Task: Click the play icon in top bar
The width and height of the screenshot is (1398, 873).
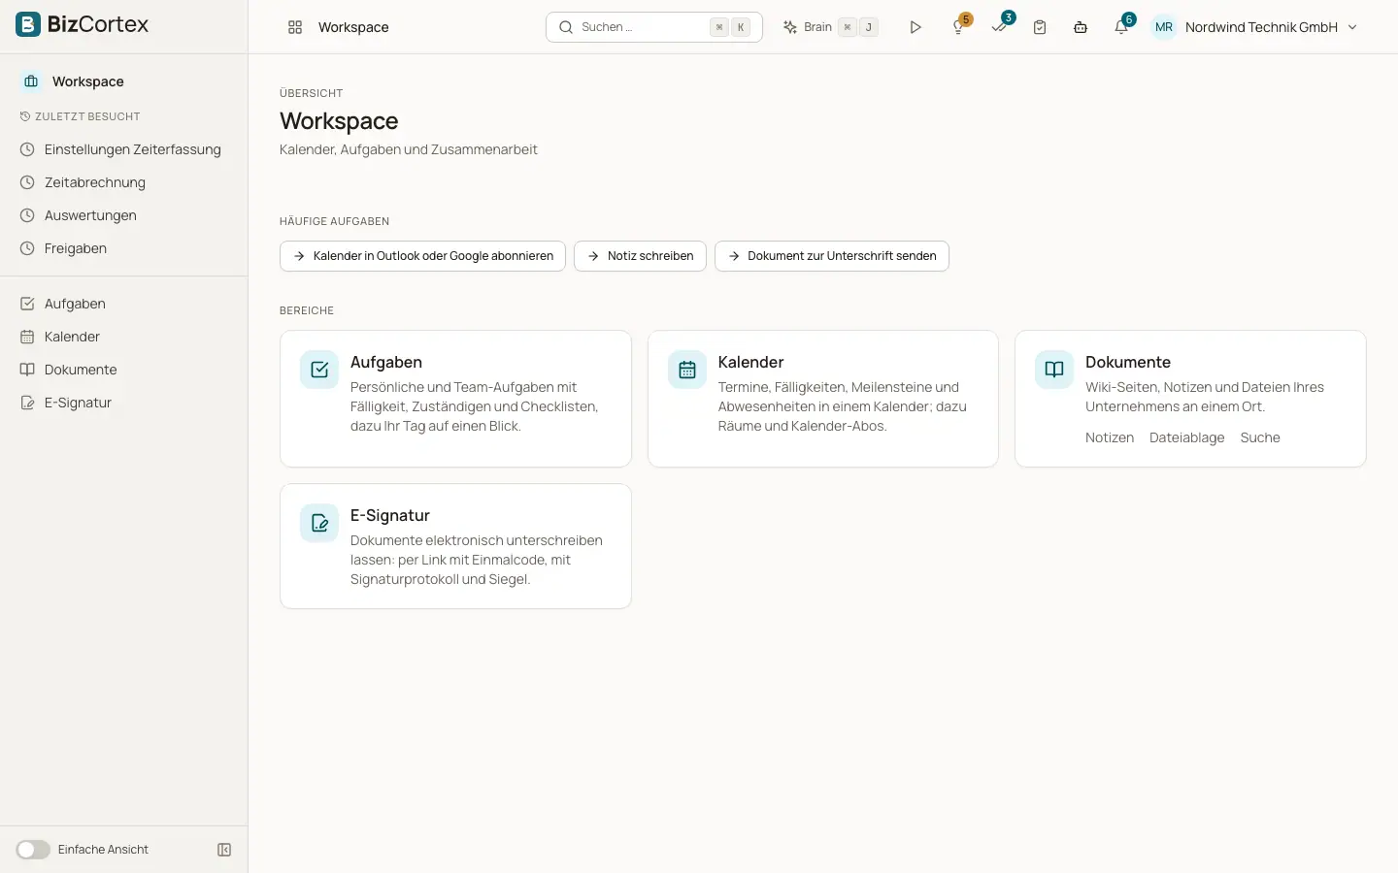Action: tap(915, 27)
